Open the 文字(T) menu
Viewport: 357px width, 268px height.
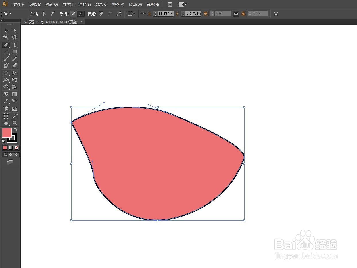[68, 5]
